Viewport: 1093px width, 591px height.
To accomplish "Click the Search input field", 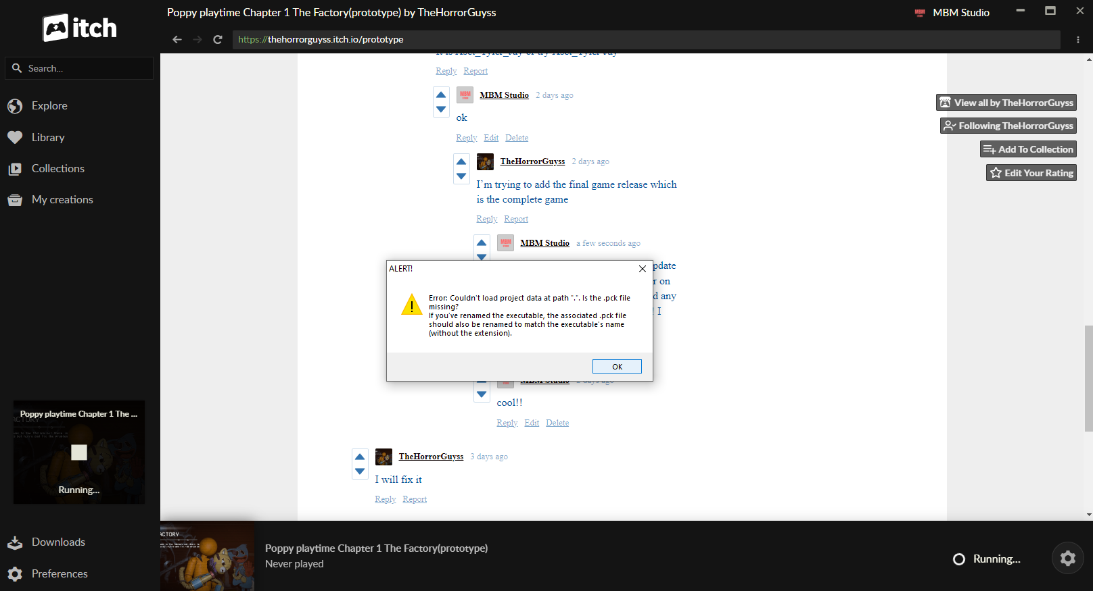I will pos(79,68).
